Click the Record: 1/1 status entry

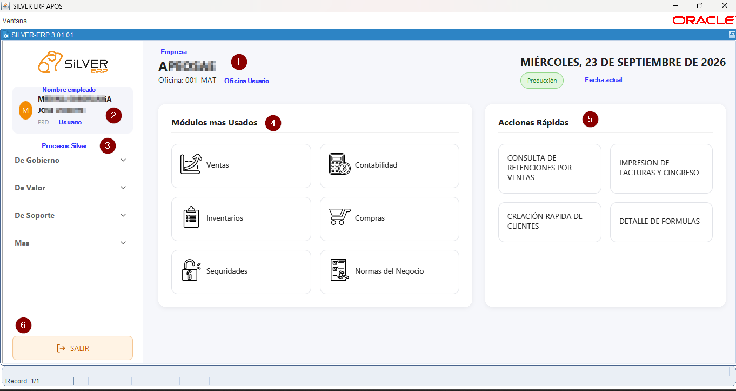22,381
